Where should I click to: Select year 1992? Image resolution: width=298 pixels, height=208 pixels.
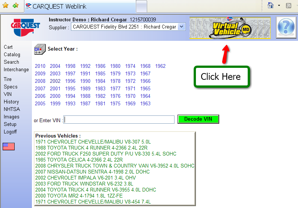(85, 66)
